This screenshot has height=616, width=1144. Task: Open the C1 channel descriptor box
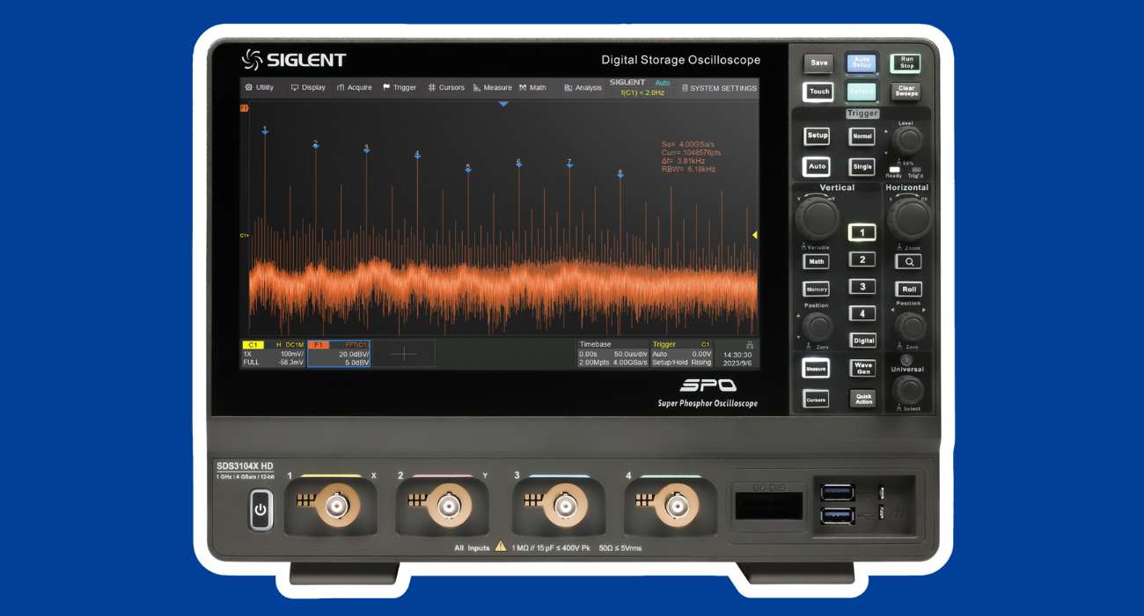[x=273, y=354]
